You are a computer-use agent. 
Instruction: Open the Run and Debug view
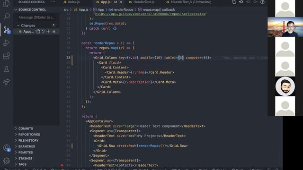click(x=7, y=43)
